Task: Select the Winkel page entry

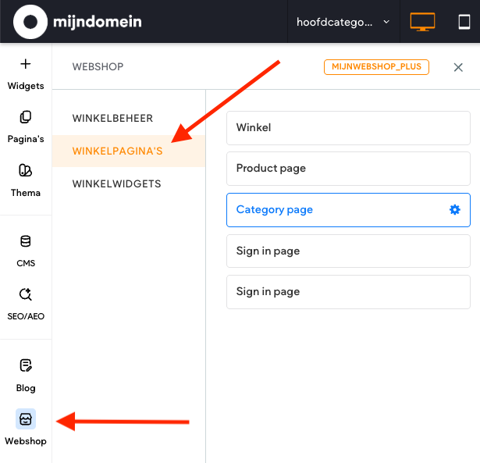Action: [x=348, y=128]
